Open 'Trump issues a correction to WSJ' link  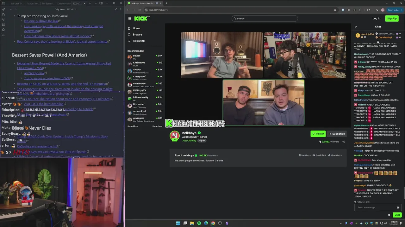(47, 78)
